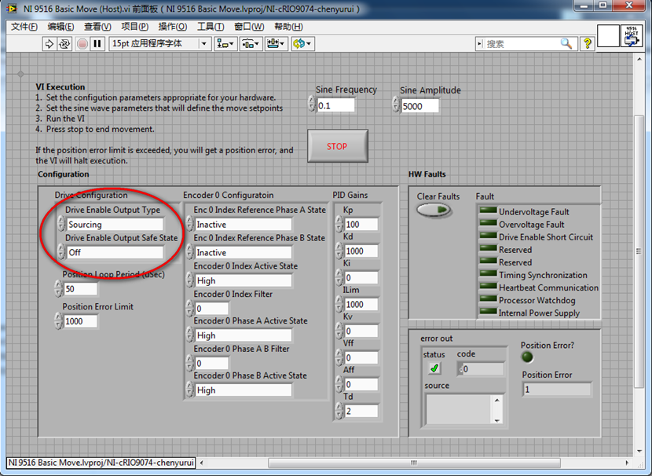Click the search magnifier icon
This screenshot has width=652, height=476.
566,43
